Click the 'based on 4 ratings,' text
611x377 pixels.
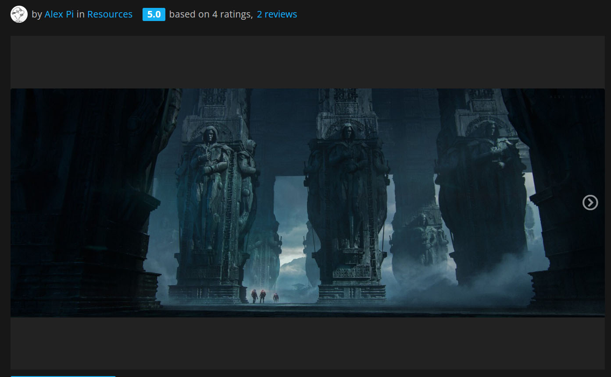211,14
